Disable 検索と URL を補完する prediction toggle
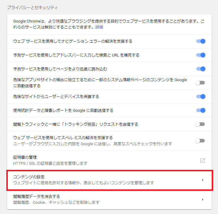 [x=201, y=55]
